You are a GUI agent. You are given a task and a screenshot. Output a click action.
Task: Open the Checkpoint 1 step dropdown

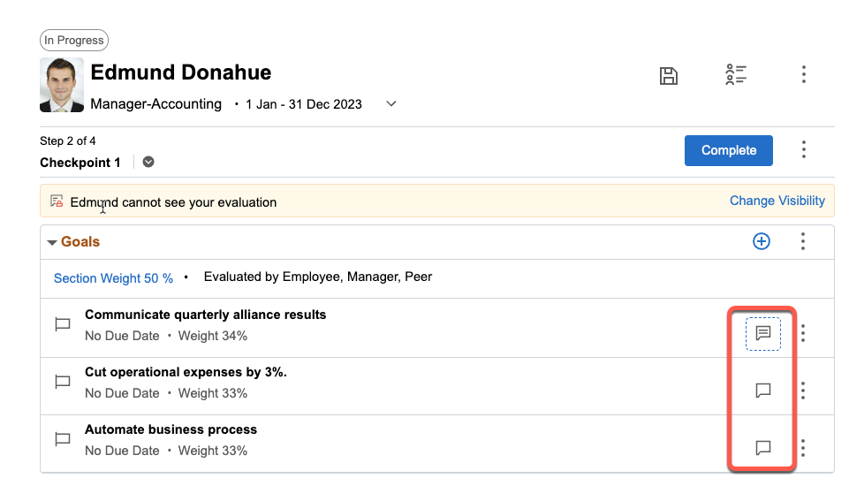pos(148,163)
